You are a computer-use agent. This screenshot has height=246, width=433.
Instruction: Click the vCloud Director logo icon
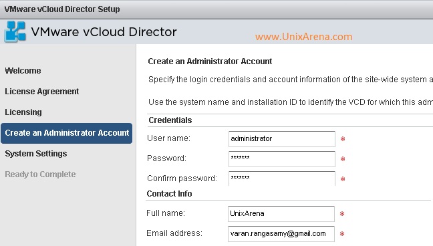click(x=15, y=31)
